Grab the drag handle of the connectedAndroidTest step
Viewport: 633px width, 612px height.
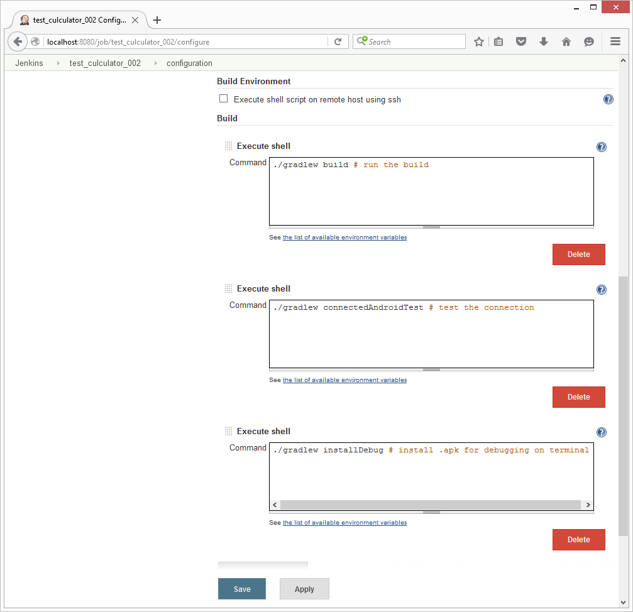[x=228, y=288]
